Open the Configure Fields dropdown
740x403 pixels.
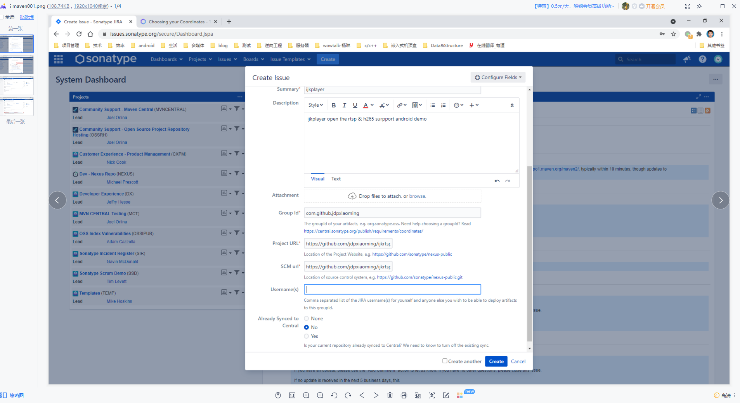[498, 77]
